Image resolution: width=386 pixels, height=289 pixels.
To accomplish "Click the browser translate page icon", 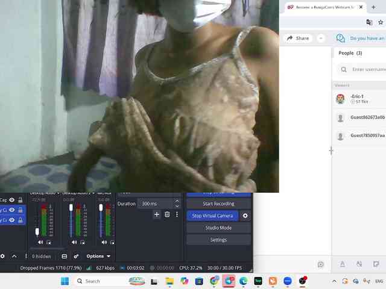I will tap(369, 22).
